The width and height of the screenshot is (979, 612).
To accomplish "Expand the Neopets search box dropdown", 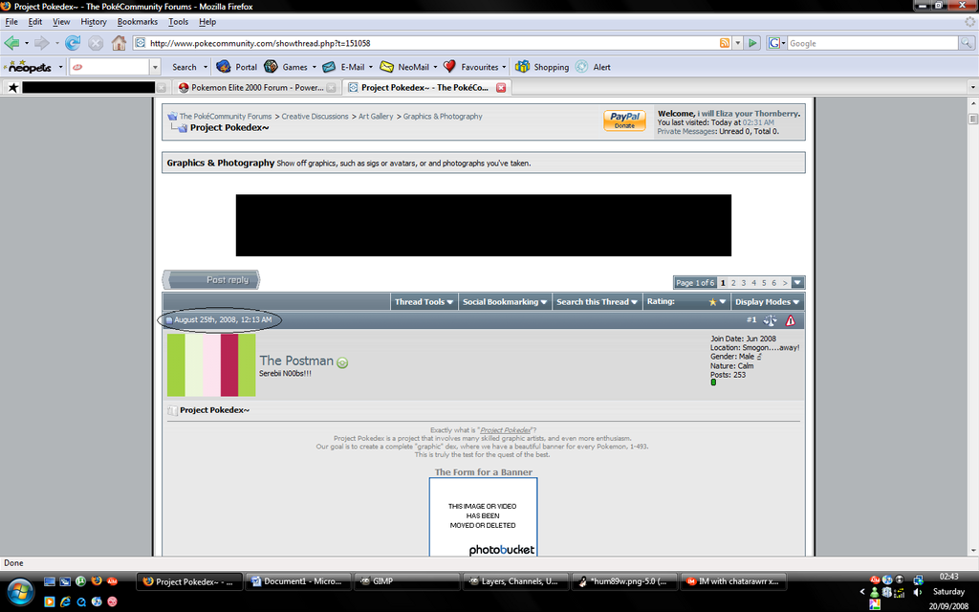I will (155, 67).
